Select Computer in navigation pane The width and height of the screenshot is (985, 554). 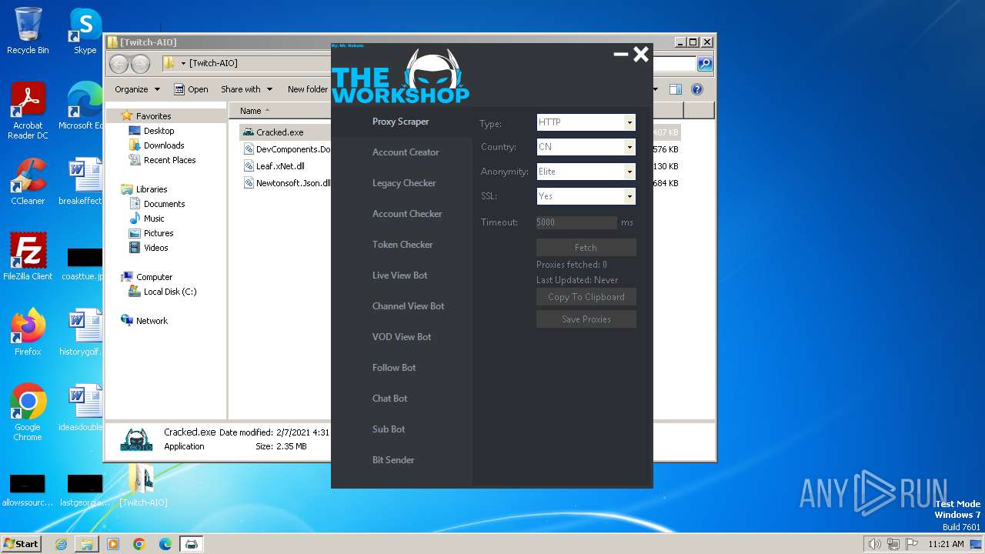pos(154,277)
